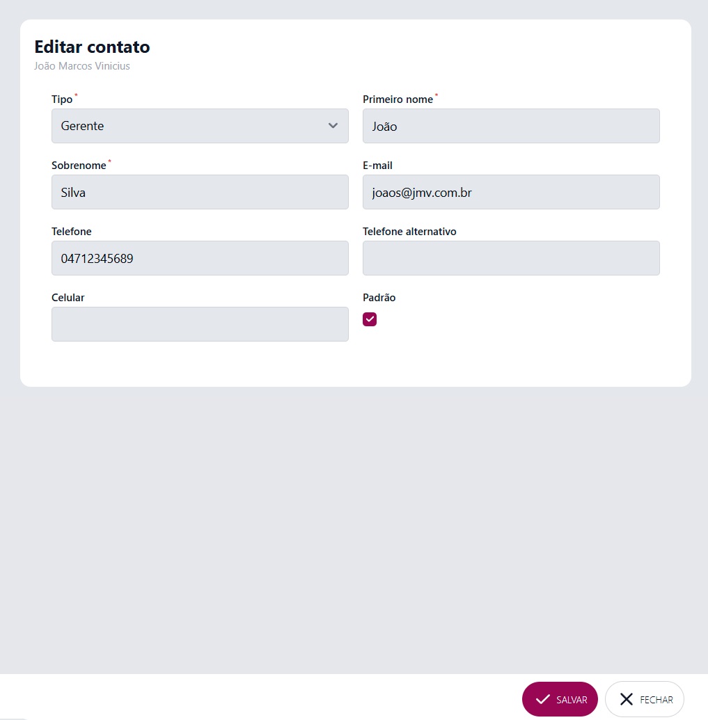This screenshot has height=720, width=708.
Task: Close the form with FECHAR button
Action: pos(645,699)
